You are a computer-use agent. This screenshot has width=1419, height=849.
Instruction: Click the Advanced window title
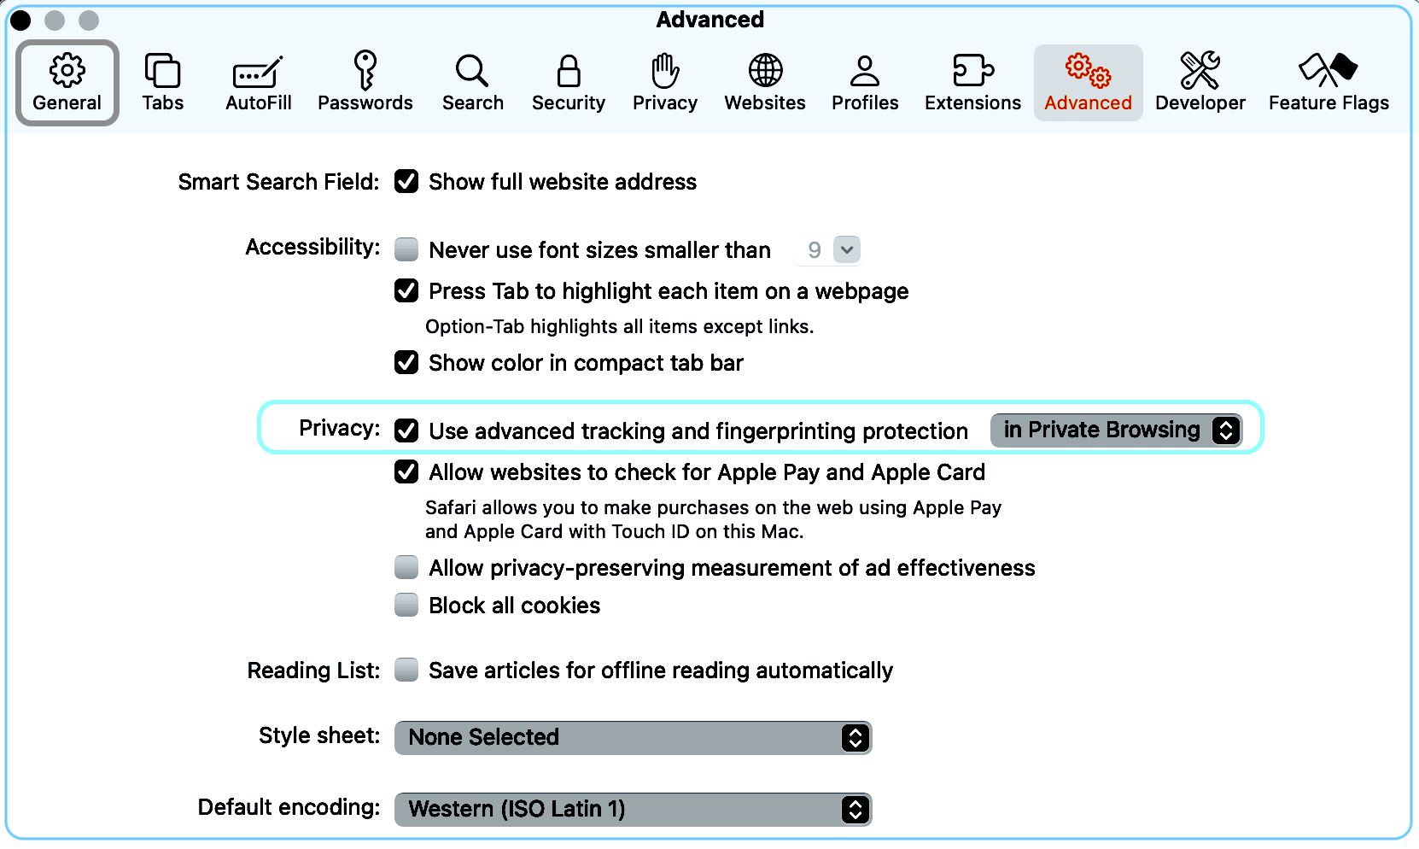point(709,20)
